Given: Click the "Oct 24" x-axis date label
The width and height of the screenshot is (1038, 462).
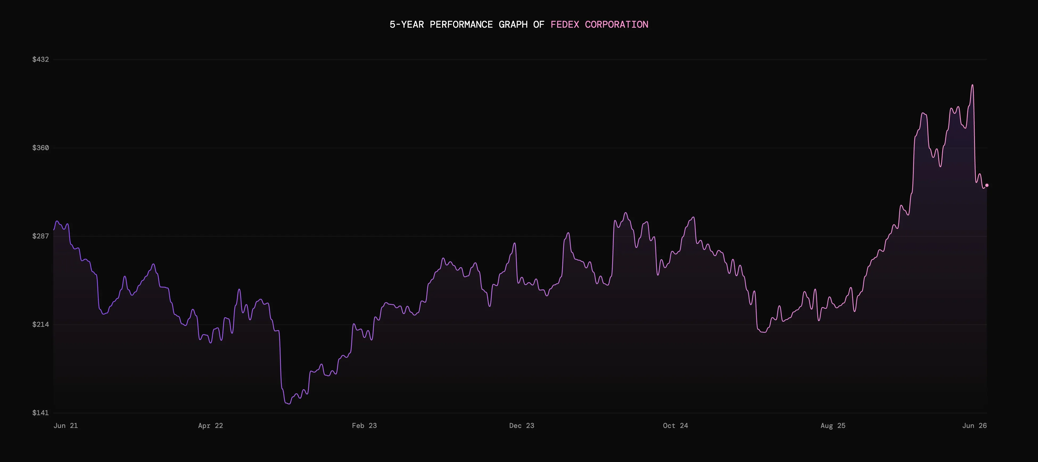Looking at the screenshot, I should [676, 426].
